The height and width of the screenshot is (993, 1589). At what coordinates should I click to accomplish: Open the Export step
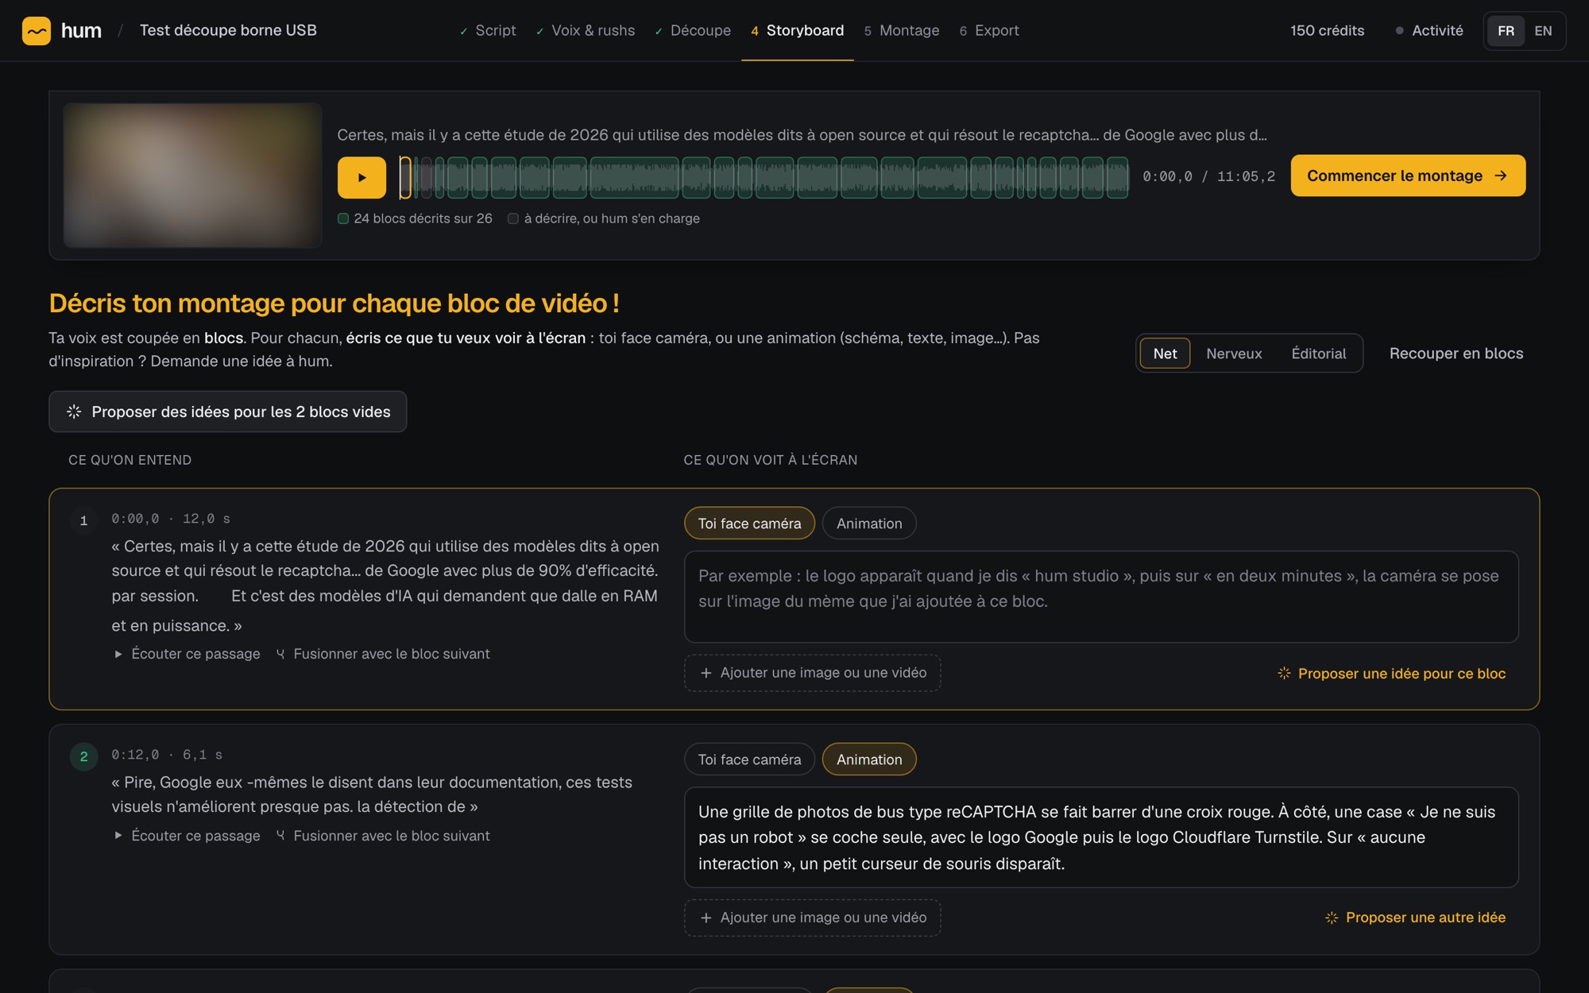989,30
